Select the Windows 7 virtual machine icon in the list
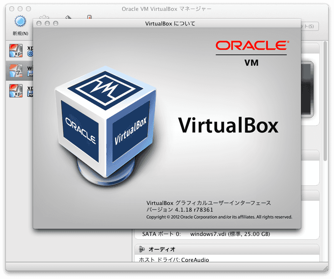The height and width of the screenshot is (279, 334). pyautogui.click(x=16, y=71)
